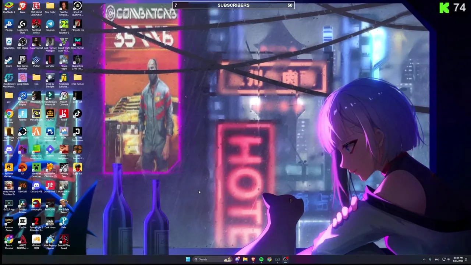471x265 pixels.
Task: Select the TikTok desktop icon
Action: click(77, 116)
